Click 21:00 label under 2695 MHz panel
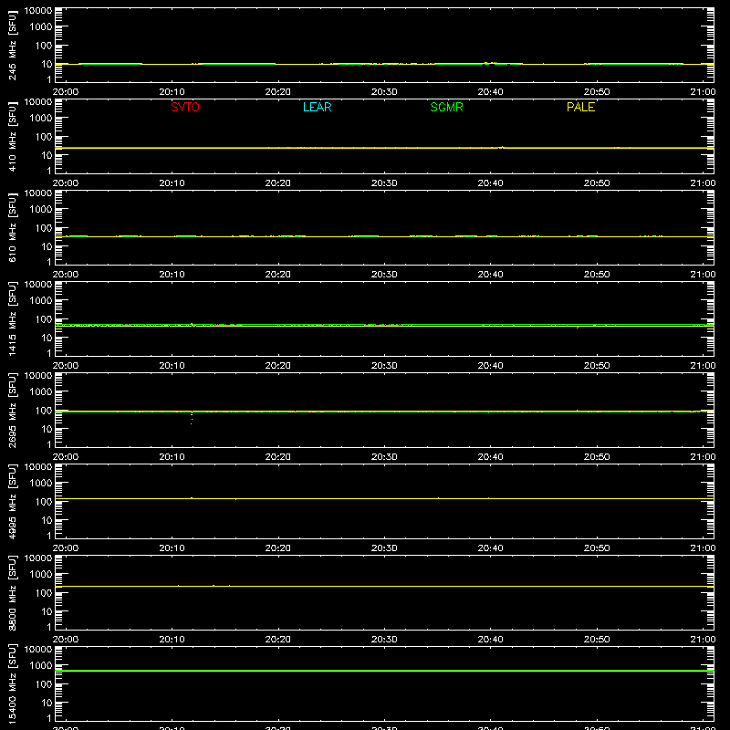This screenshot has width=730, height=730. [x=703, y=457]
